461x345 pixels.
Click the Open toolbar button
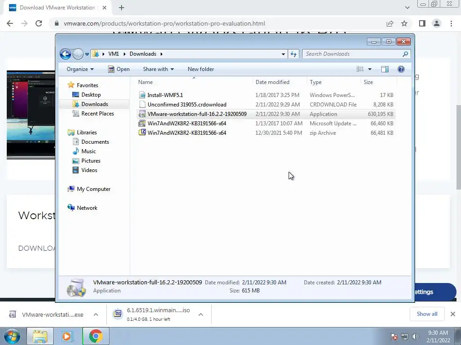[x=119, y=69]
